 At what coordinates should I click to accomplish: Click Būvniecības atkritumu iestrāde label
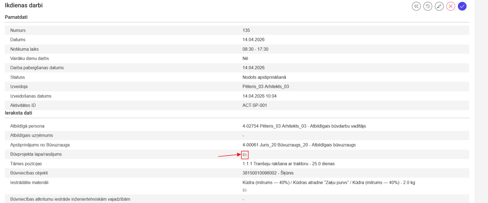(70, 199)
